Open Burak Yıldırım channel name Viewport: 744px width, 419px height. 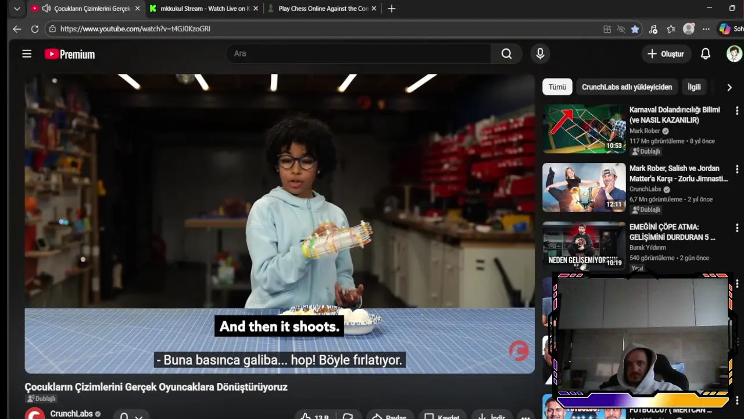648,247
